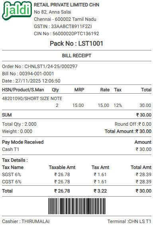Click 'Pack No : LST1001' heading

click(x=76, y=43)
